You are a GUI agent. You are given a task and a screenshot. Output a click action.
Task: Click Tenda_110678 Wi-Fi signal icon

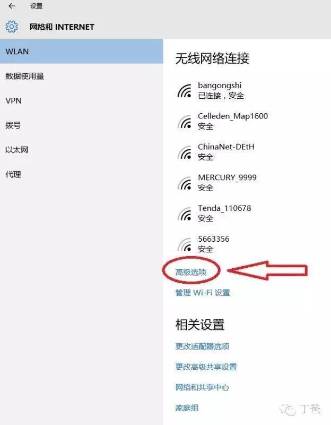185,214
